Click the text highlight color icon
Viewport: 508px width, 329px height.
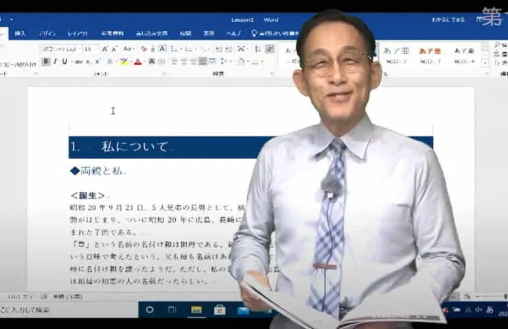click(124, 62)
